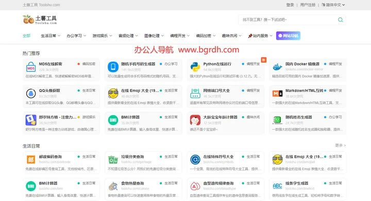Click the Markdown/HTML互转 icon
This screenshot has height=201, width=371.
point(277,94)
